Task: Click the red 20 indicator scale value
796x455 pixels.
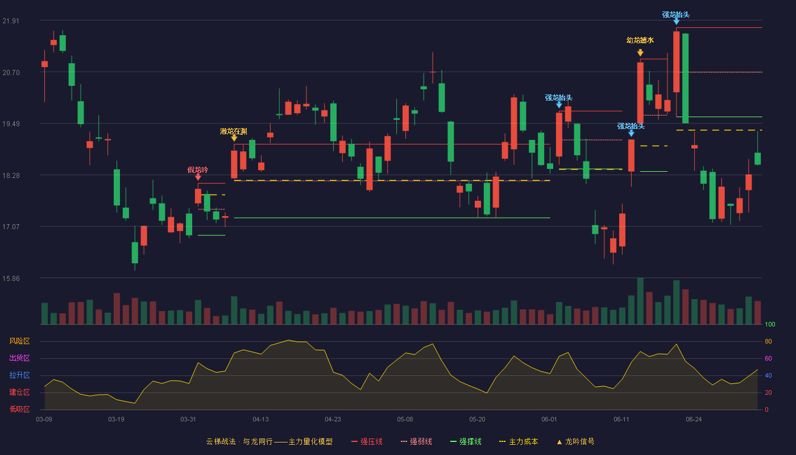Action: (768, 393)
